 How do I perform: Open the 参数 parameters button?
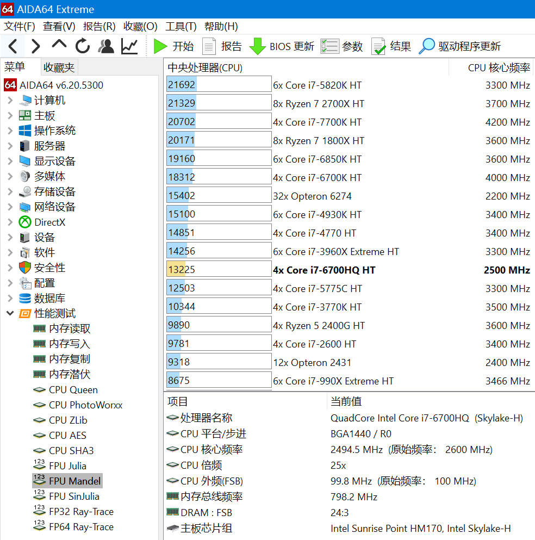point(341,46)
